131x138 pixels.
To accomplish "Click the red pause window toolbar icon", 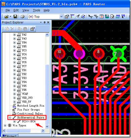I will click(102, 16).
